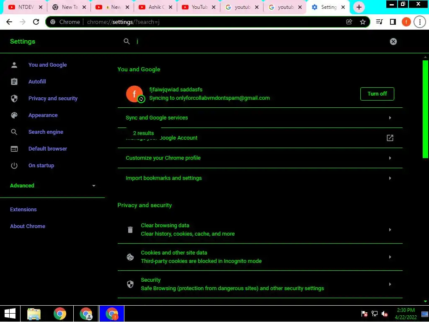Click the shield icon in Security row
This screenshot has height=322, width=429.
click(x=130, y=284)
